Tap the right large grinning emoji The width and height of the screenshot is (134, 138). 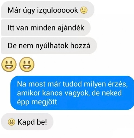click(x=27, y=64)
